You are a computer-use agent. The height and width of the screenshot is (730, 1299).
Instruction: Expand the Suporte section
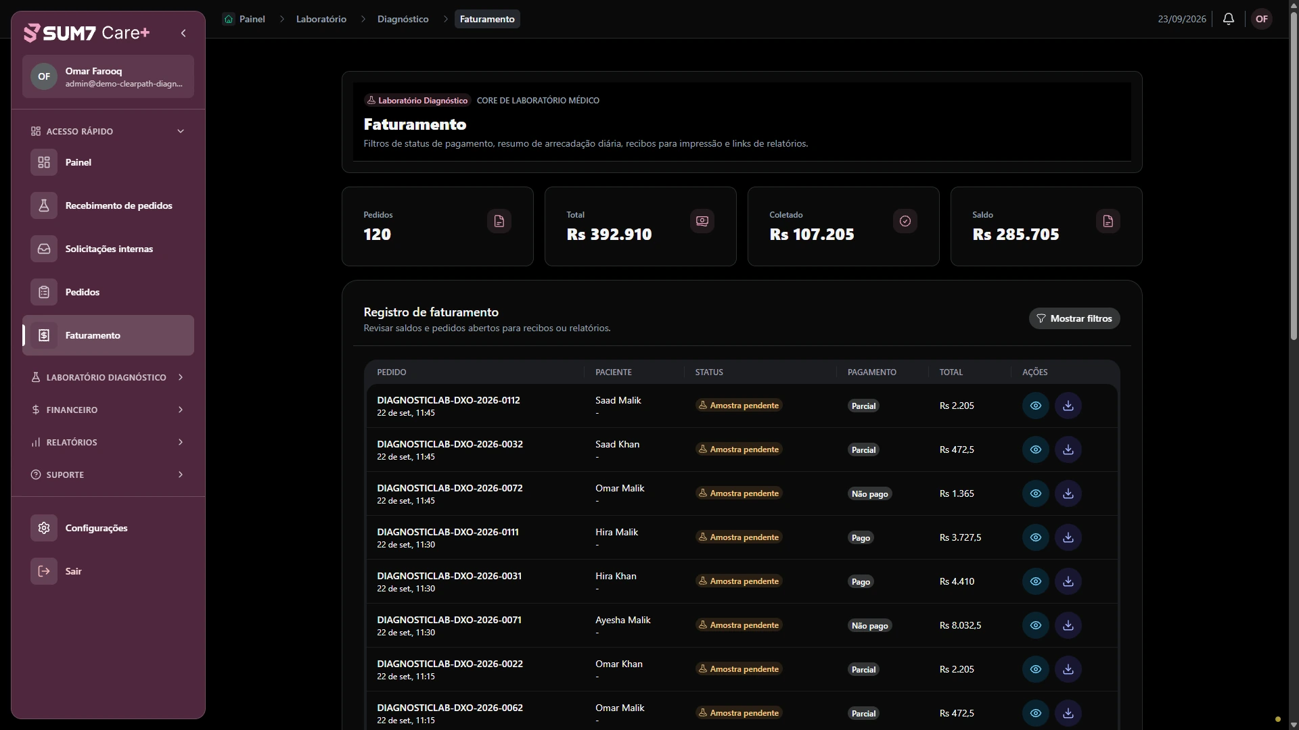108,474
